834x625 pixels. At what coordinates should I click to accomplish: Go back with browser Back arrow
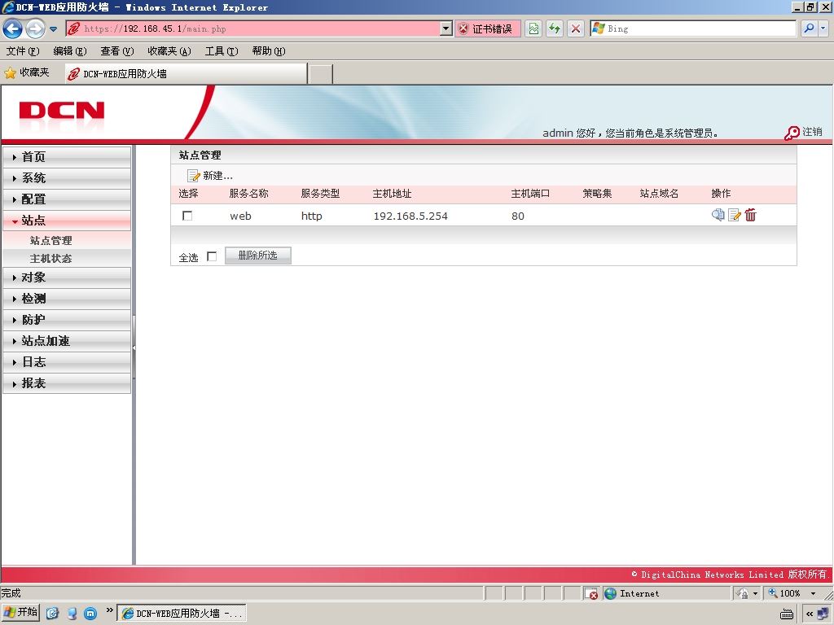tap(13, 28)
